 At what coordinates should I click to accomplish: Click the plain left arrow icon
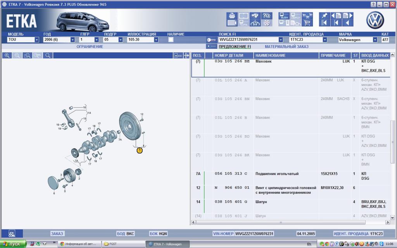pyautogui.click(x=348, y=23)
